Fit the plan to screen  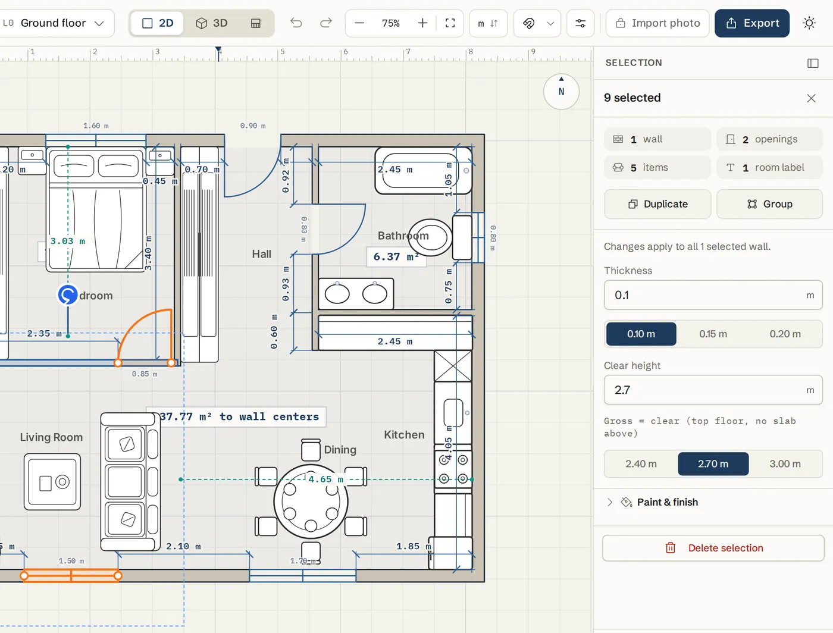(x=450, y=23)
